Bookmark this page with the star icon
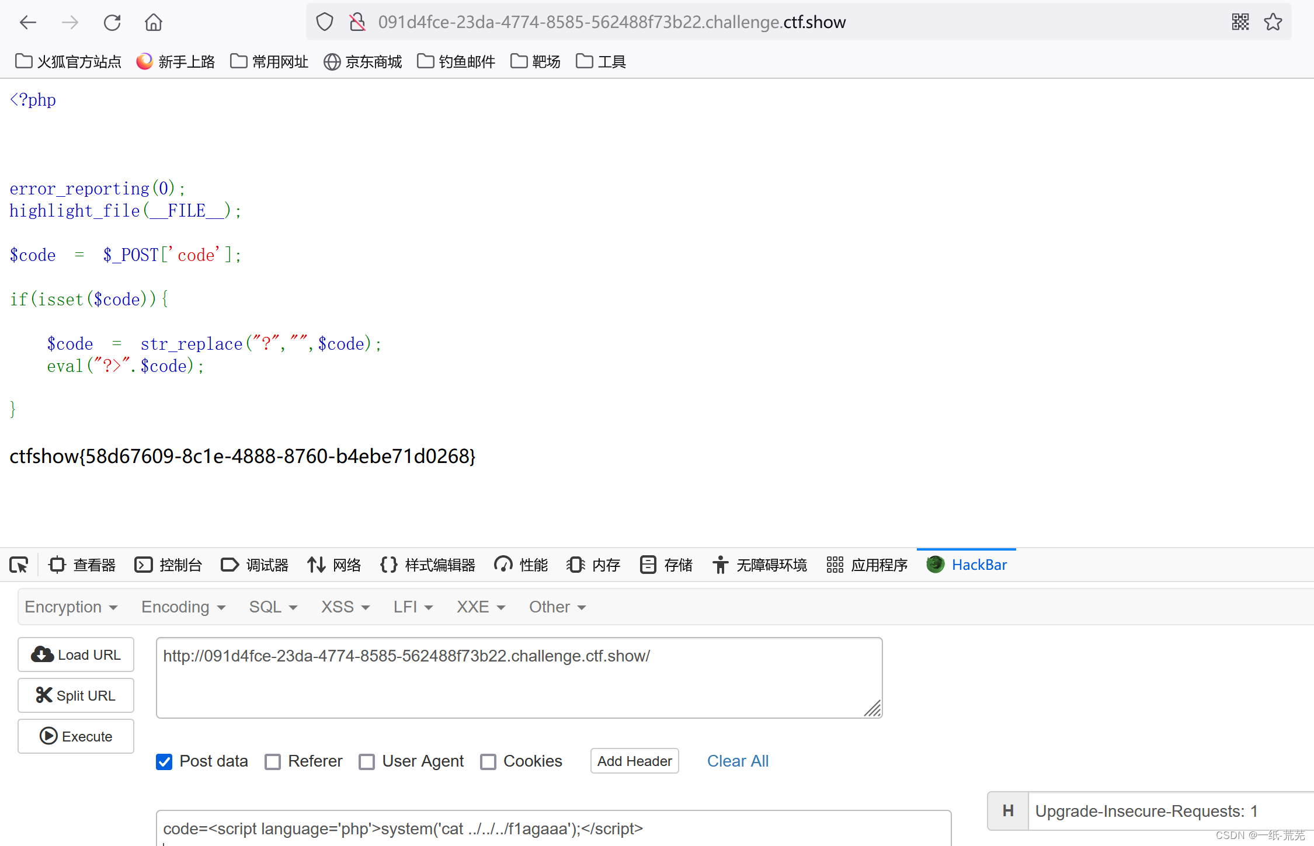Screen dimensions: 1314x846 1273,22
